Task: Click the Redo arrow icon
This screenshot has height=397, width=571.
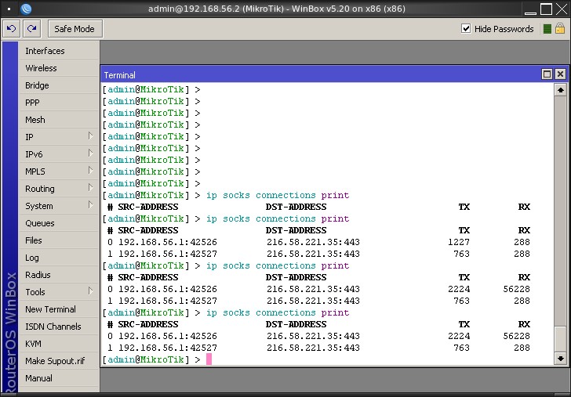Action: point(31,29)
